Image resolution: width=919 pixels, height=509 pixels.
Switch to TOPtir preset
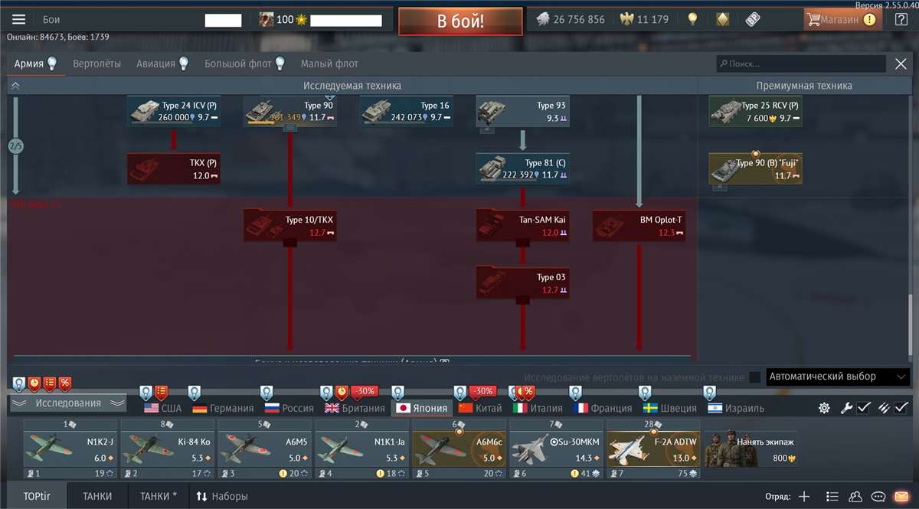point(37,496)
